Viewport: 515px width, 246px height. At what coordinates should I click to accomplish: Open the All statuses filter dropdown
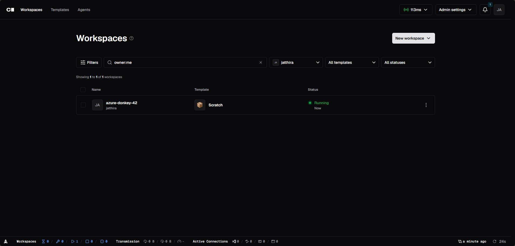[x=408, y=62]
